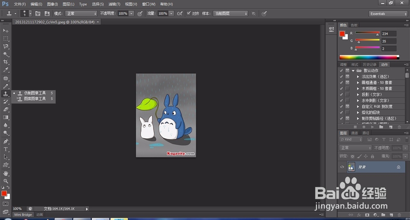Select the Brush tool

coord(5,86)
